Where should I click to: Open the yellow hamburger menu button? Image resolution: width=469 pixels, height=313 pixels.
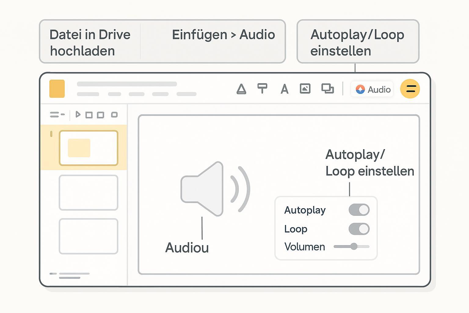[410, 89]
